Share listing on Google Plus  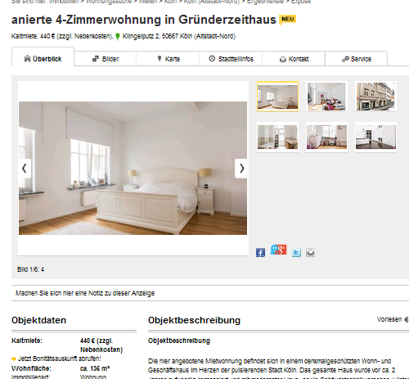[x=278, y=250]
